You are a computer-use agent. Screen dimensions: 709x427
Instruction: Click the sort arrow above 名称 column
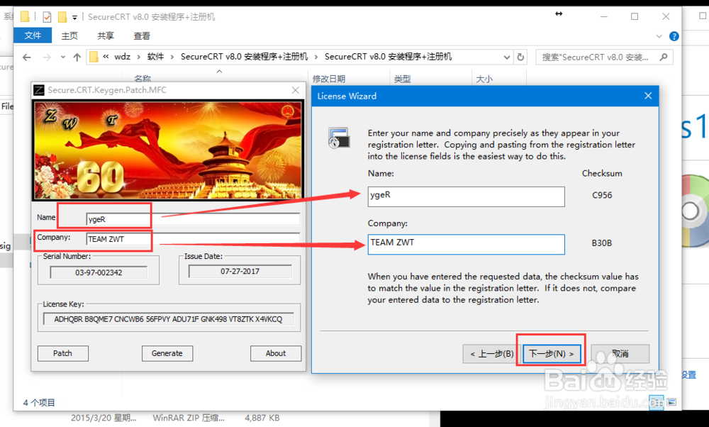(219, 71)
